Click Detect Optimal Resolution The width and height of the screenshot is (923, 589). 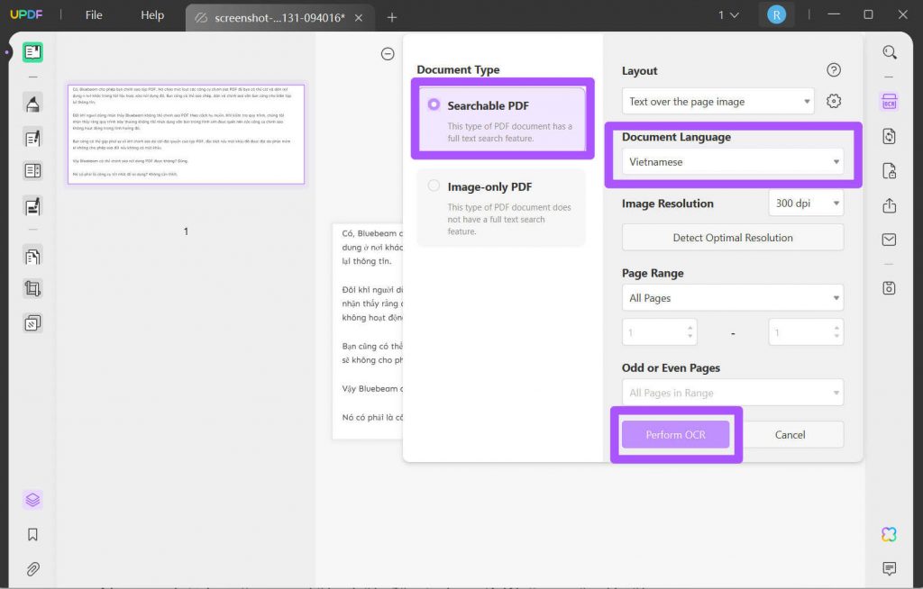tap(732, 237)
